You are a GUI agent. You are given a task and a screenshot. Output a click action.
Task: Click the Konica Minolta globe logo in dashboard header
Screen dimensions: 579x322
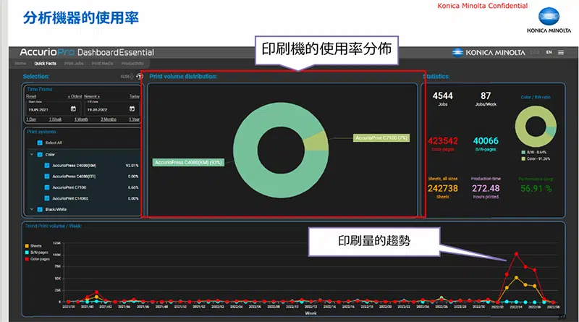pyautogui.click(x=457, y=52)
